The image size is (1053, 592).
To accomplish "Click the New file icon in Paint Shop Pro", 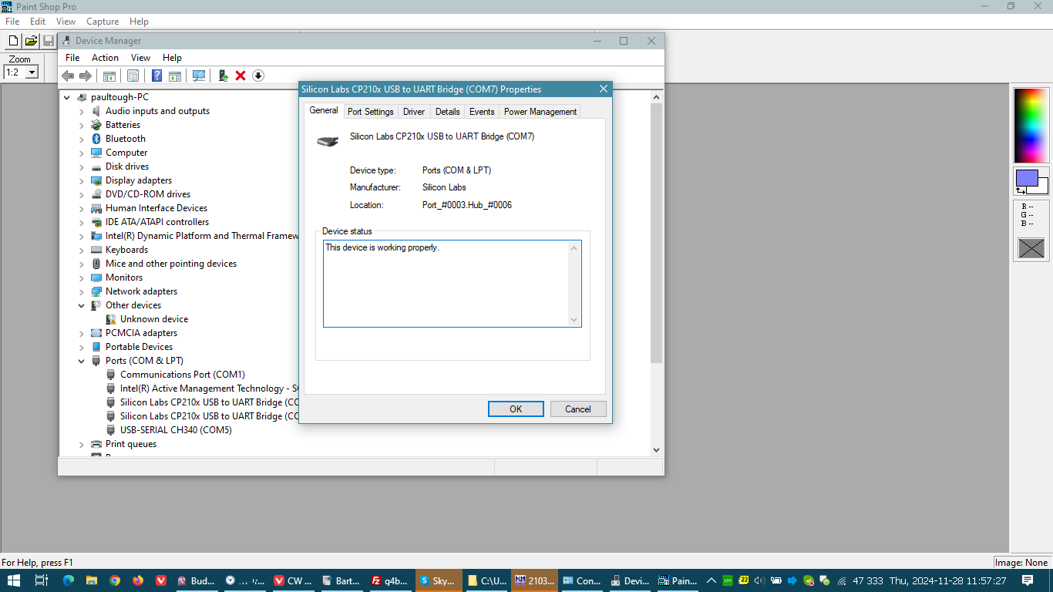I will point(14,41).
